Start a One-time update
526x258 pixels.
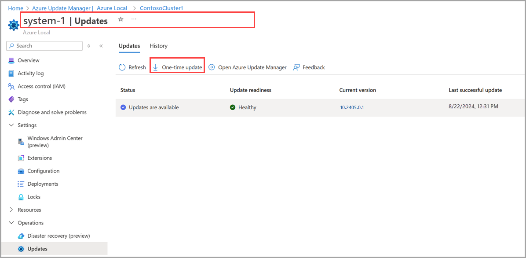(x=177, y=67)
